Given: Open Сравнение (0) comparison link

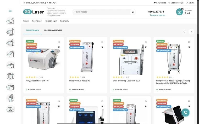Looking at the screenshot, I should pos(176,3).
